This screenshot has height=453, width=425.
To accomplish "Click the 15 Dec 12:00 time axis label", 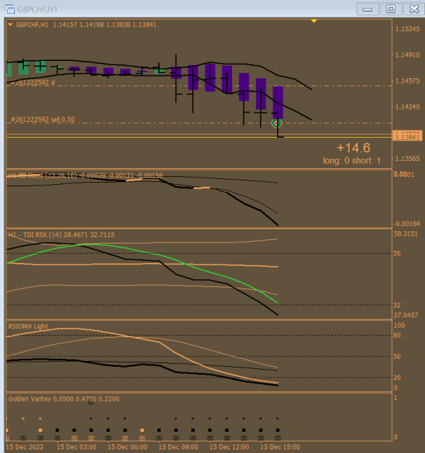I will [x=229, y=447].
